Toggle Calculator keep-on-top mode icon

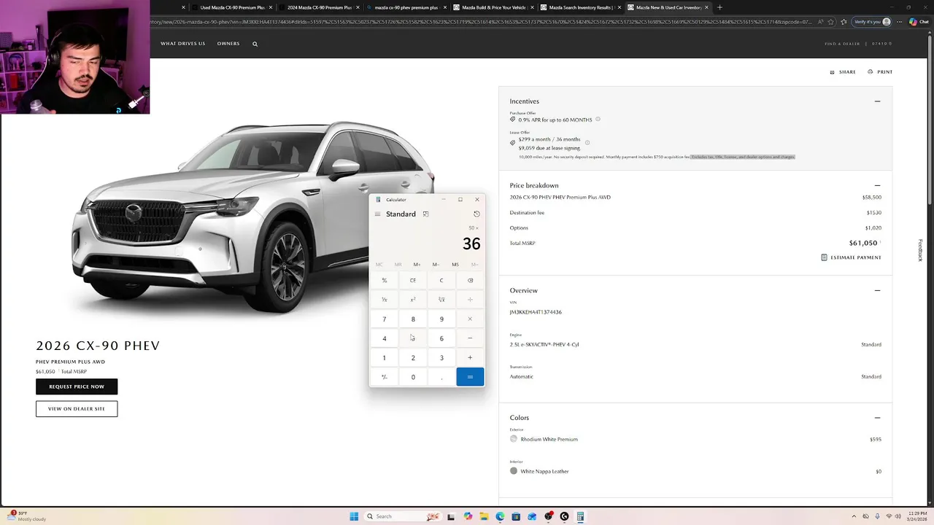point(425,214)
